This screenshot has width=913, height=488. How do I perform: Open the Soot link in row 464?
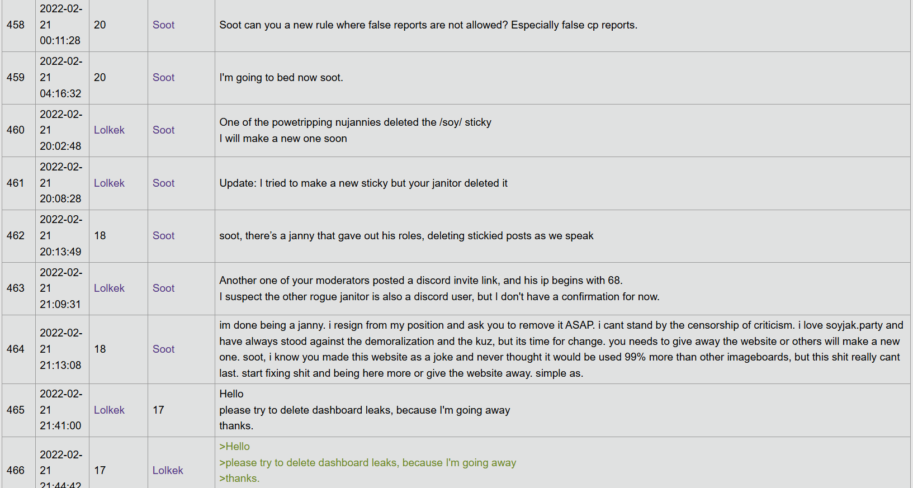pos(163,349)
